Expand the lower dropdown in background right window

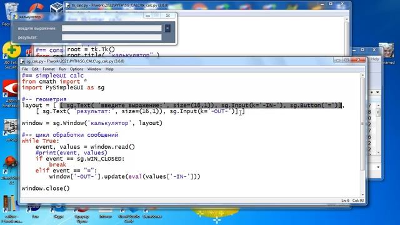(x=378, y=167)
